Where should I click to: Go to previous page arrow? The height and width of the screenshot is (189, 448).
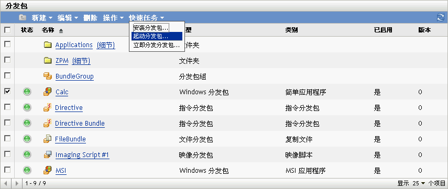6,183
